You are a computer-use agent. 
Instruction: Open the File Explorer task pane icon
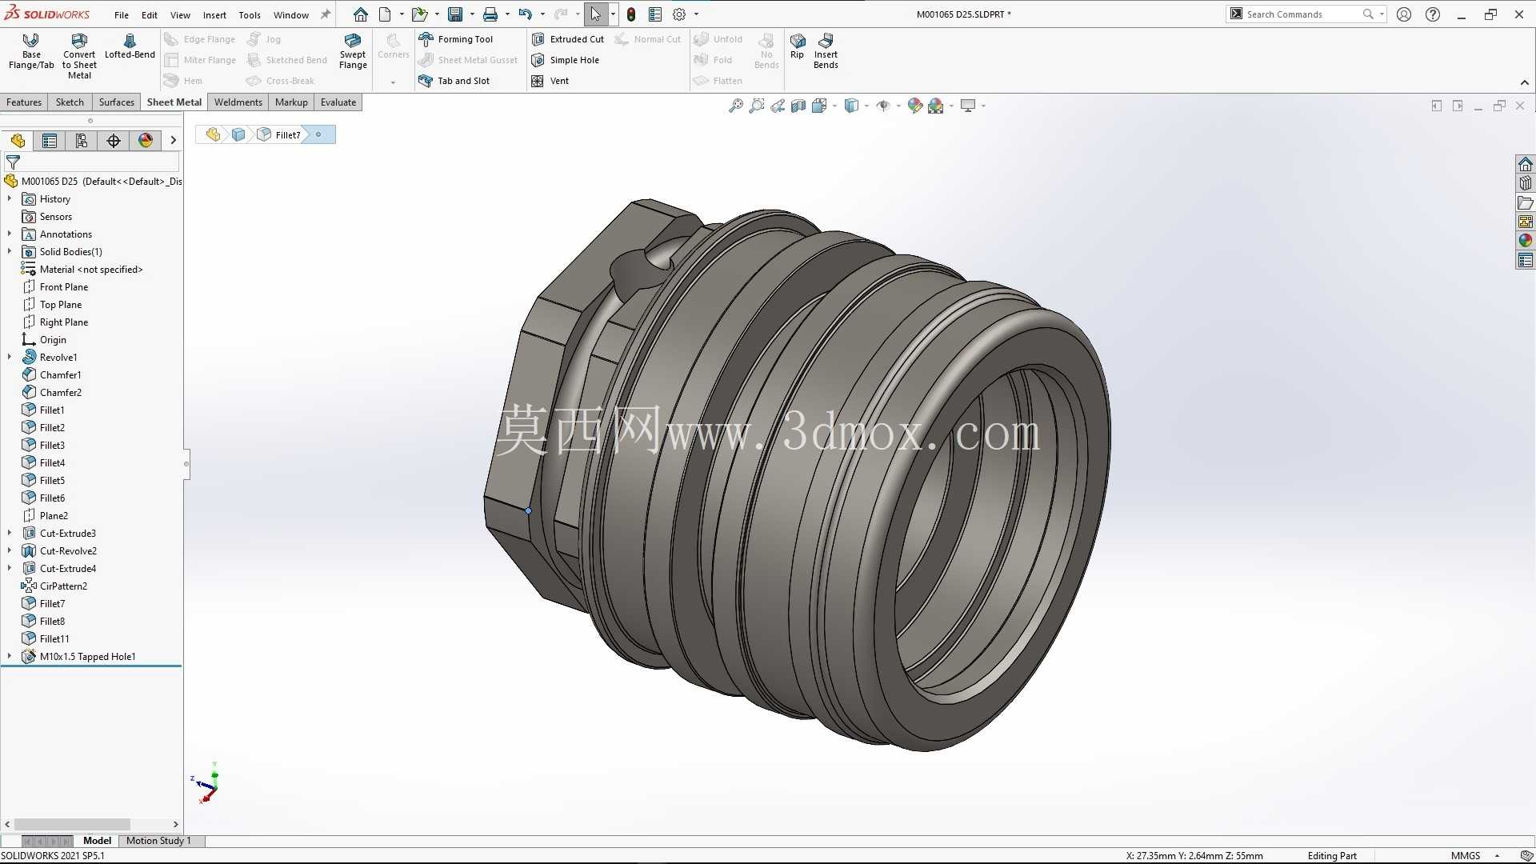coord(1526,202)
